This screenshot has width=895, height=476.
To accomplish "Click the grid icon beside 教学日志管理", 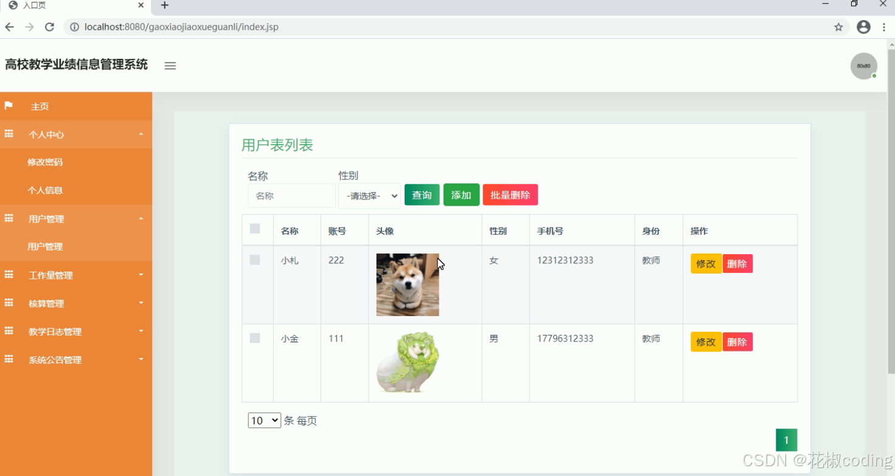I will tap(8, 331).
